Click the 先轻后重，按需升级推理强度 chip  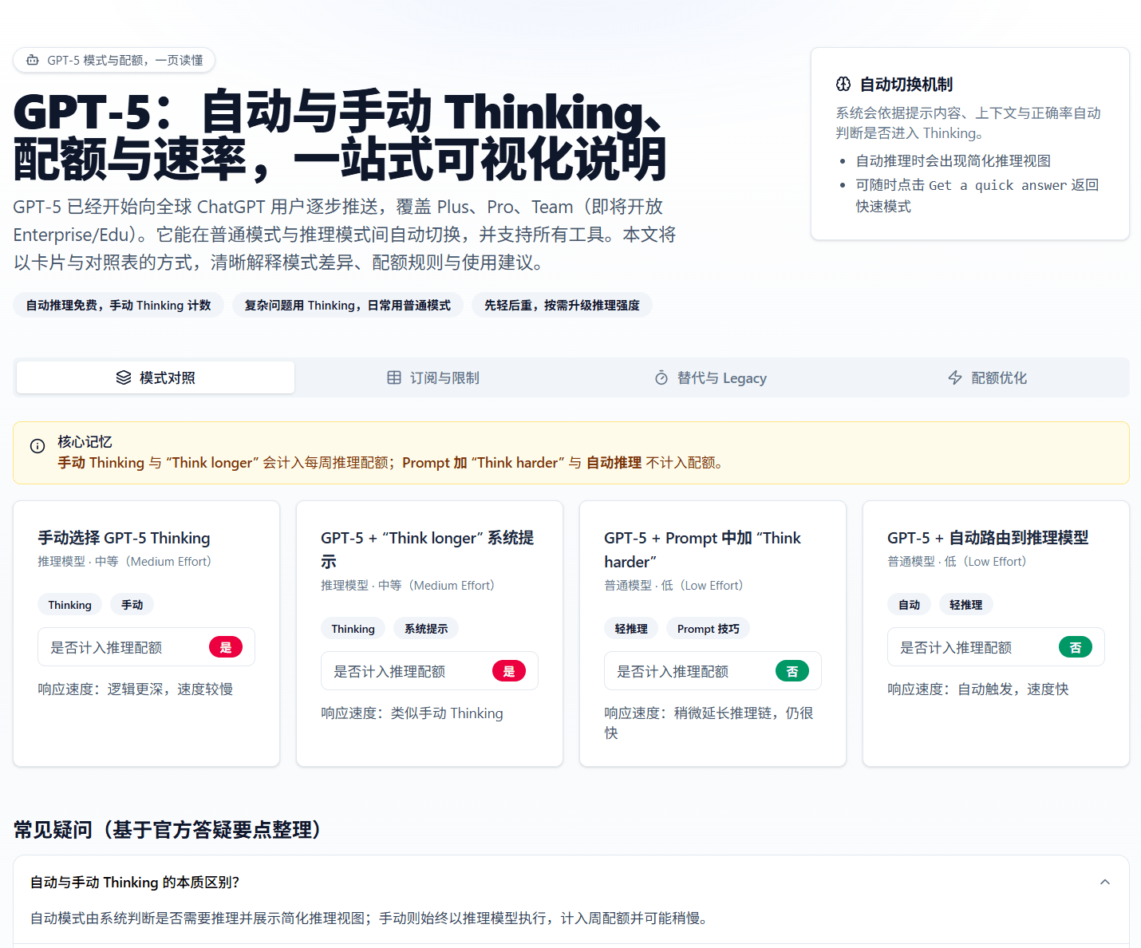click(x=562, y=305)
